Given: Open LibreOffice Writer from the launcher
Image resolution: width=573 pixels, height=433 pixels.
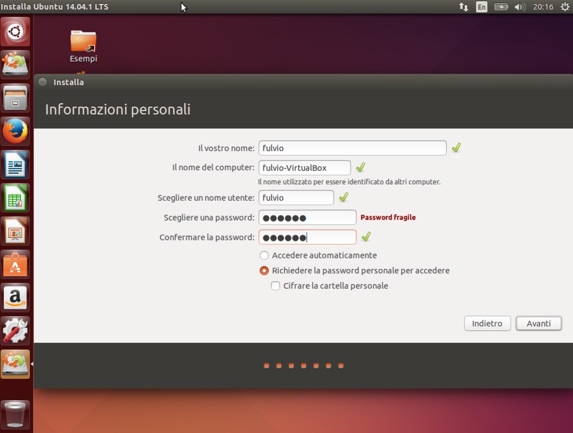Looking at the screenshot, I should click(x=15, y=165).
